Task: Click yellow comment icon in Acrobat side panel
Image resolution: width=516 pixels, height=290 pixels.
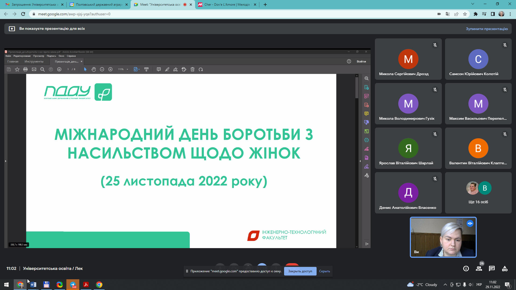Action: 367,114
